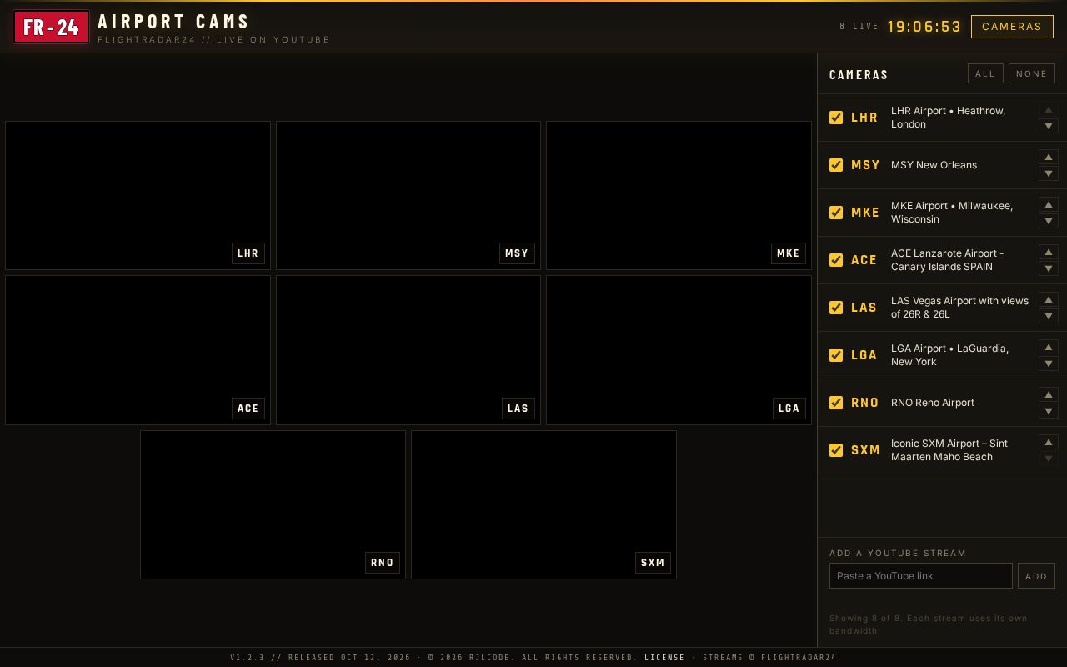Move SXM camera up in list
The height and width of the screenshot is (667, 1067).
tap(1049, 442)
